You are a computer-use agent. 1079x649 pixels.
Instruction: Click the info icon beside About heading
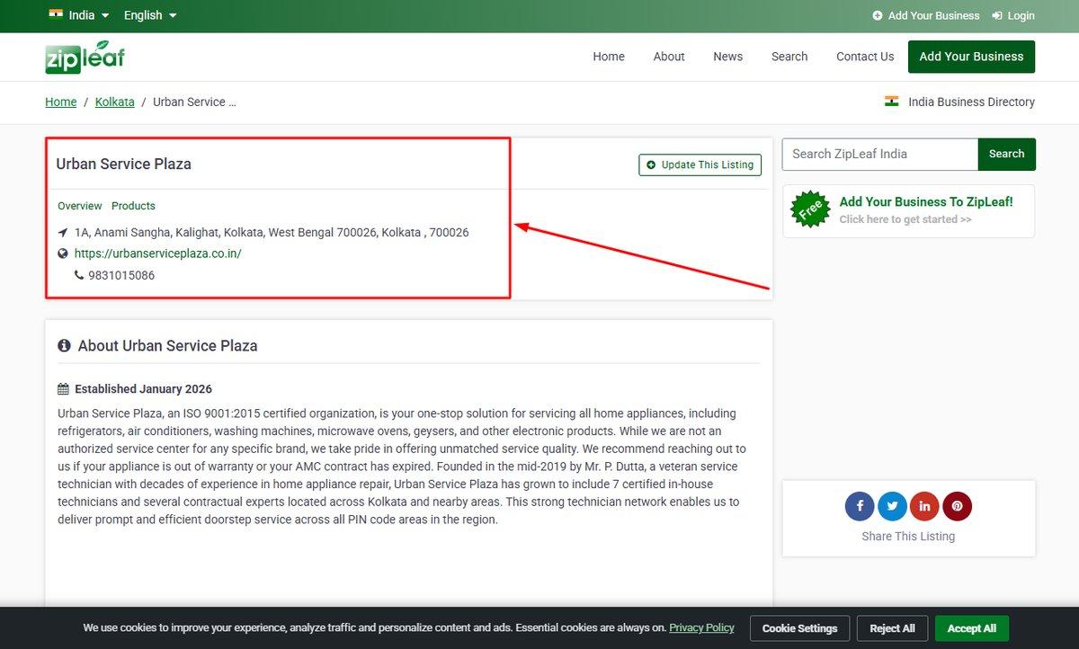tap(65, 345)
